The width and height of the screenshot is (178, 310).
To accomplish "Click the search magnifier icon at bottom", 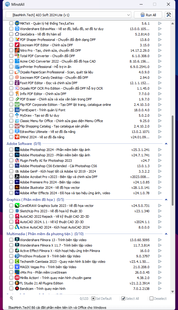I will (x=11, y=298).
